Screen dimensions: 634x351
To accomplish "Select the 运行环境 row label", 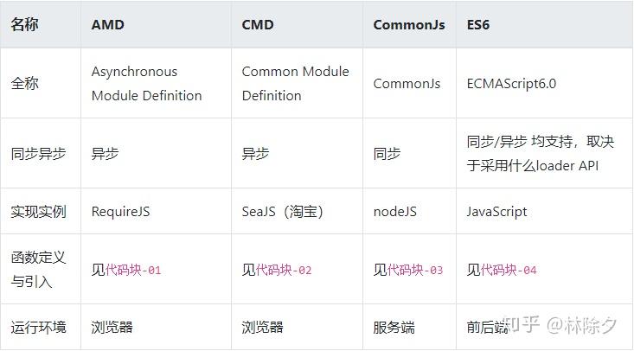I will coord(38,327).
